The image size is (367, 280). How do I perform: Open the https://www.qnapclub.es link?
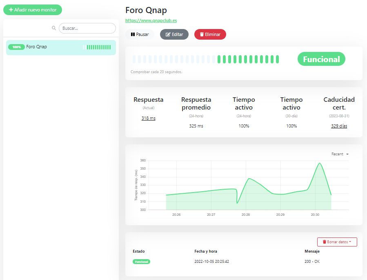151,20
